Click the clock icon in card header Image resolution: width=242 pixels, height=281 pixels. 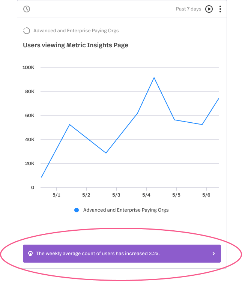pyautogui.click(x=27, y=9)
